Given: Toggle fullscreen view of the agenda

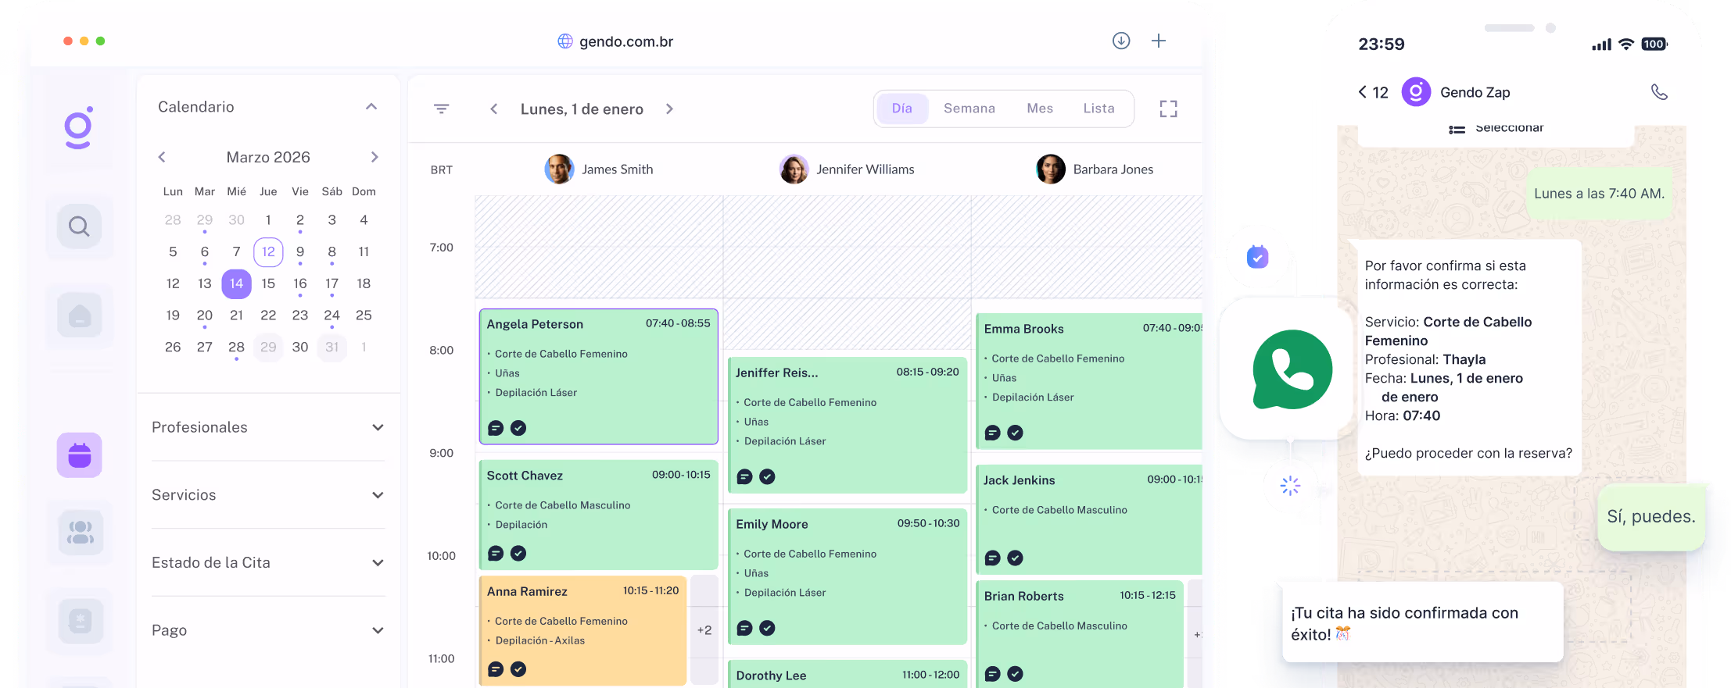Looking at the screenshot, I should tap(1168, 109).
